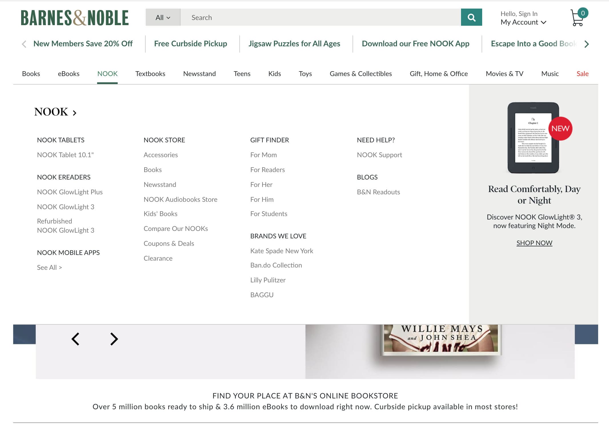Screen dimensions: 609x435
Task: Open Accessories in NOOK Store
Action: coord(161,155)
